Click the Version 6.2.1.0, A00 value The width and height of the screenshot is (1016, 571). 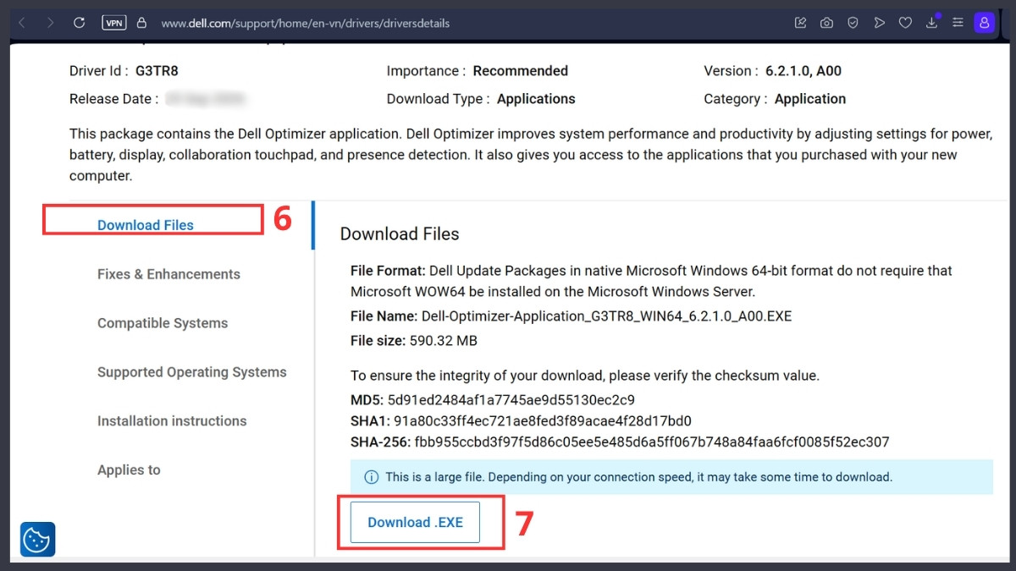802,71
